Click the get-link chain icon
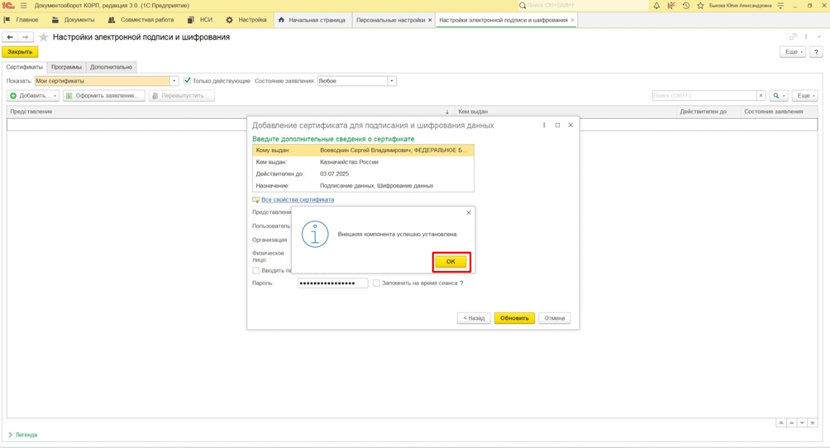This screenshot has height=448, width=830. tap(793, 36)
